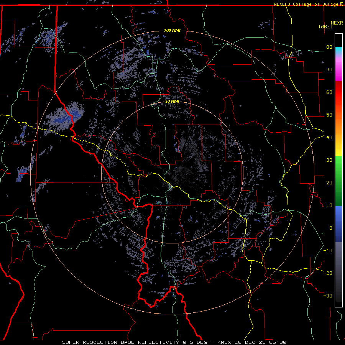Click the 80 dBZ scale label
This screenshot has height=345, width=345.
coord(329,47)
